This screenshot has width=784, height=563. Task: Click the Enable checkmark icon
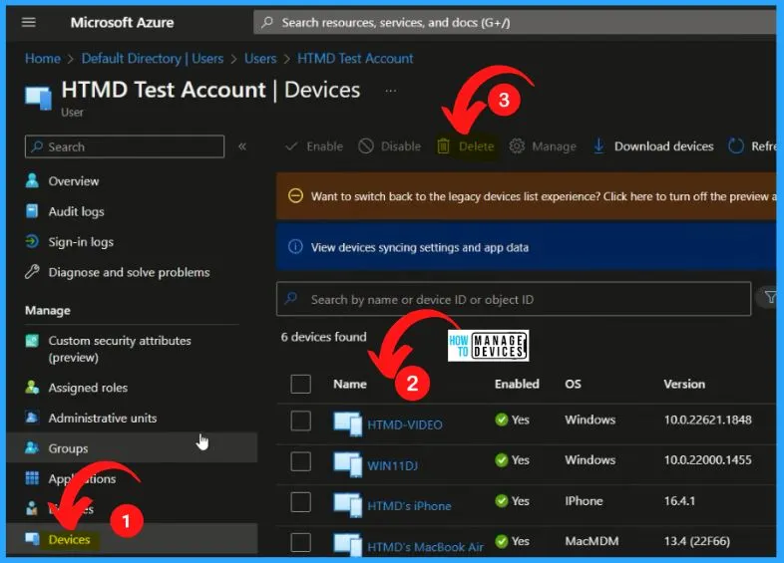(291, 146)
